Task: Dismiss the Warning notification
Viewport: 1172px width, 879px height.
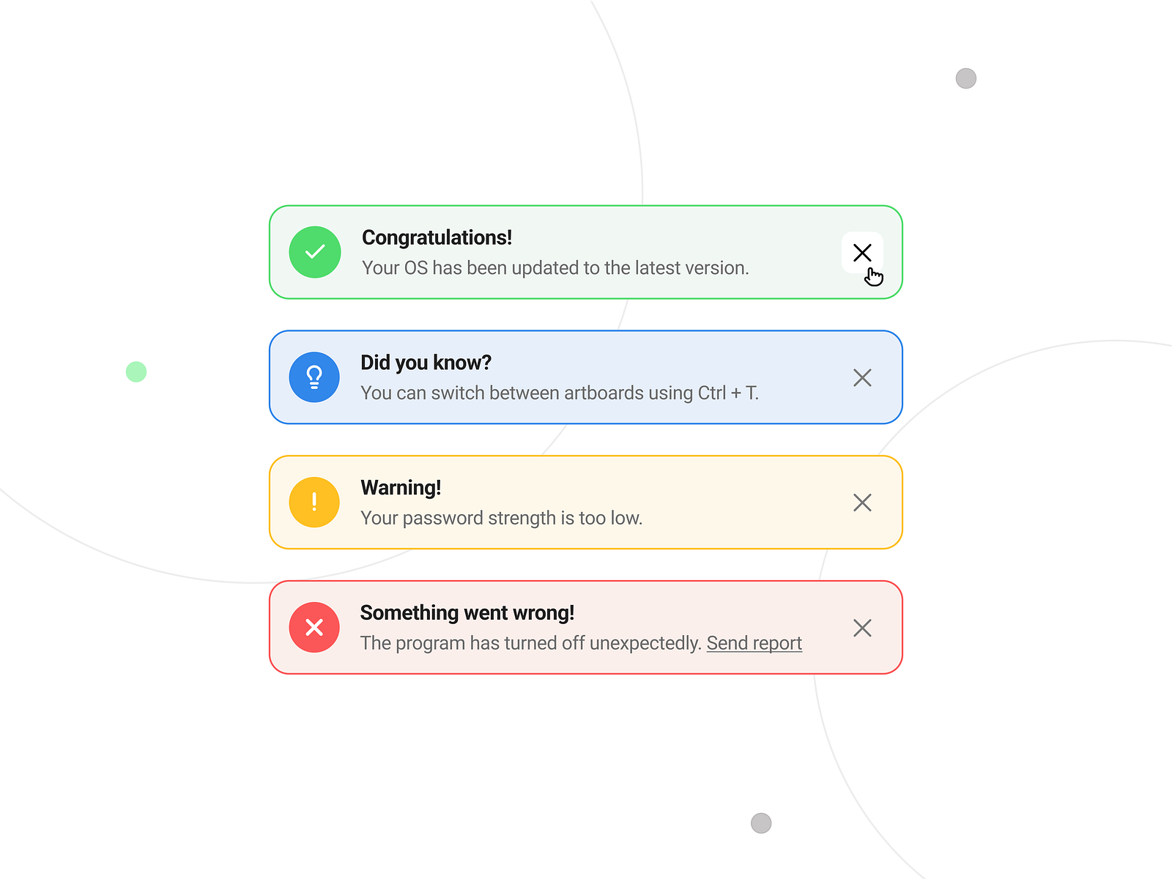Action: [x=862, y=502]
